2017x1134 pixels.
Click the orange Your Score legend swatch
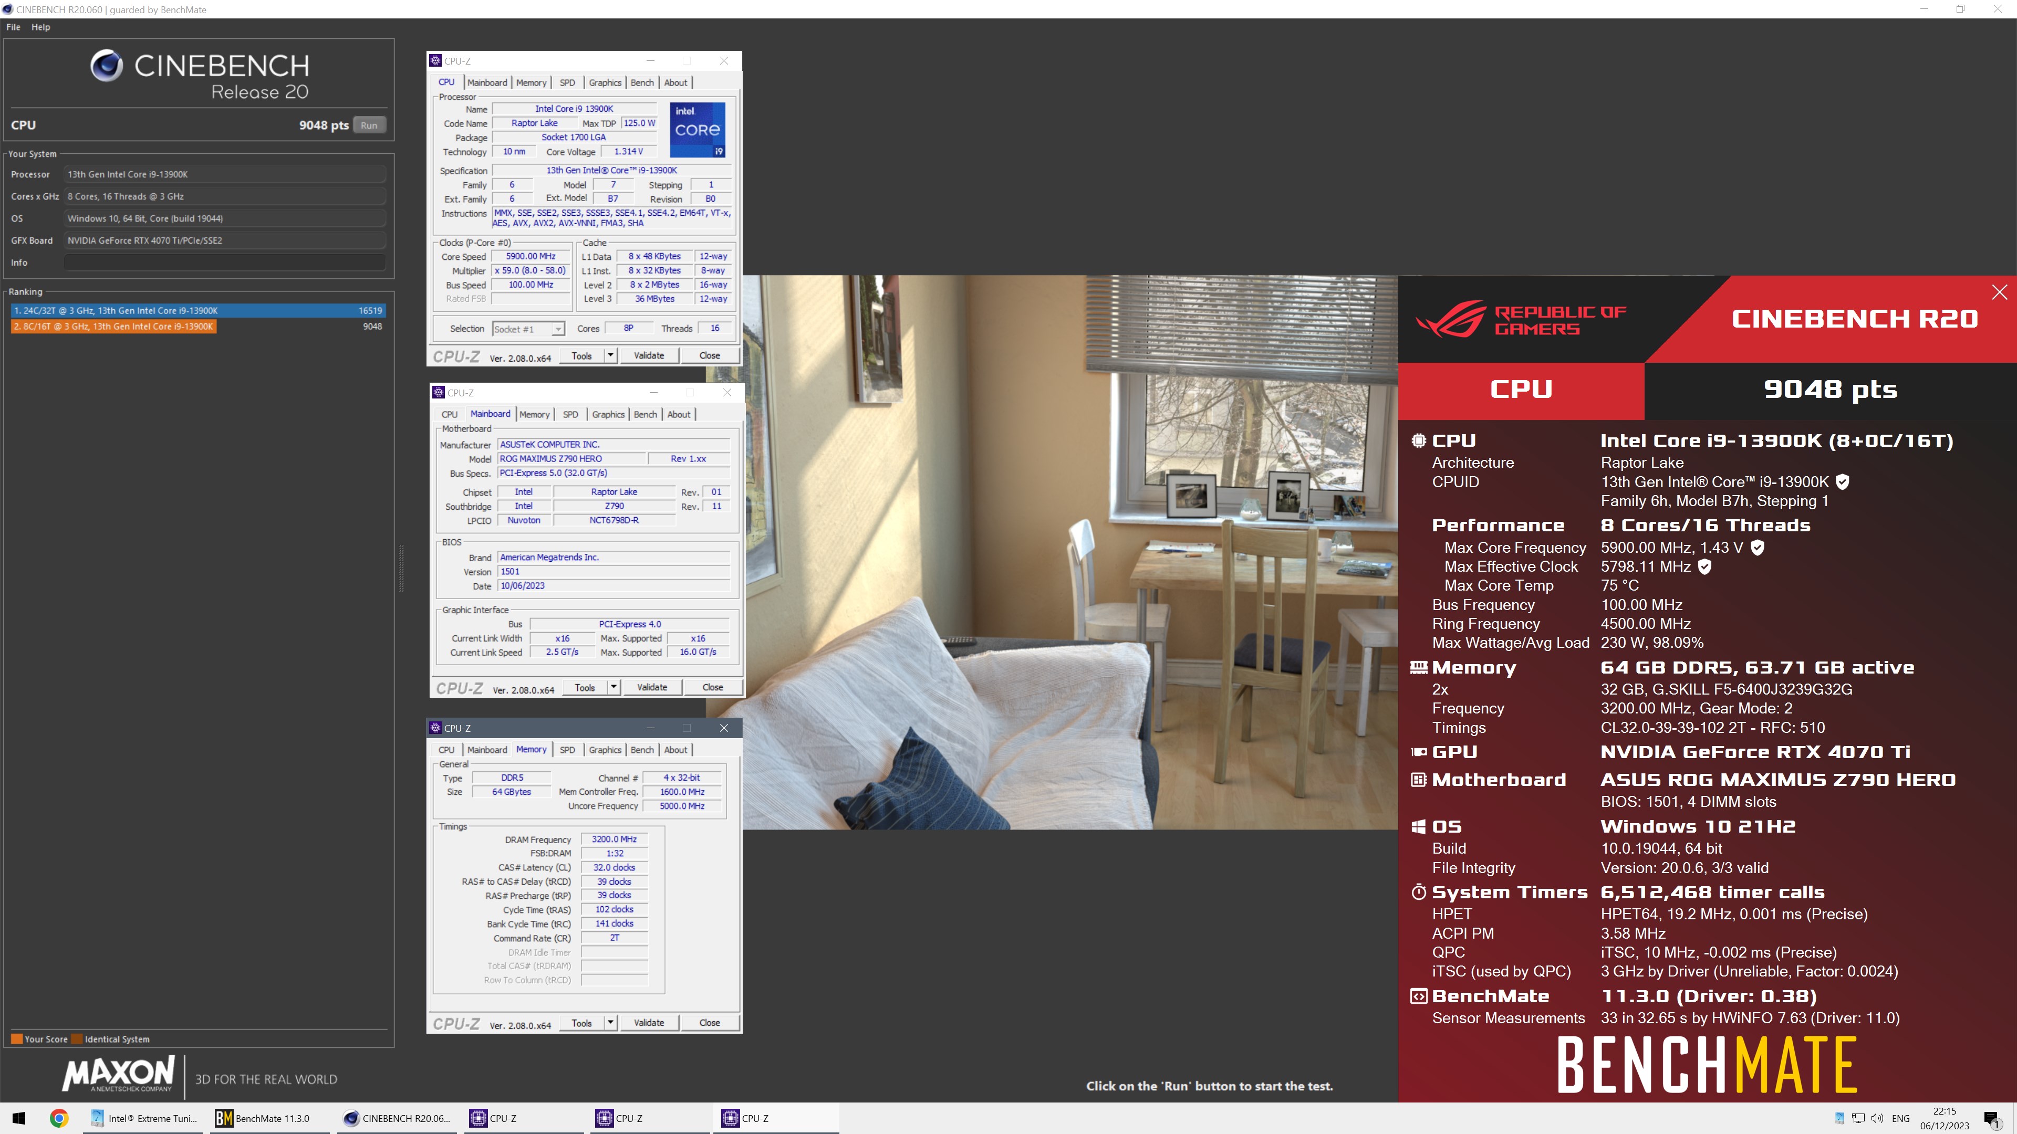click(x=16, y=1039)
